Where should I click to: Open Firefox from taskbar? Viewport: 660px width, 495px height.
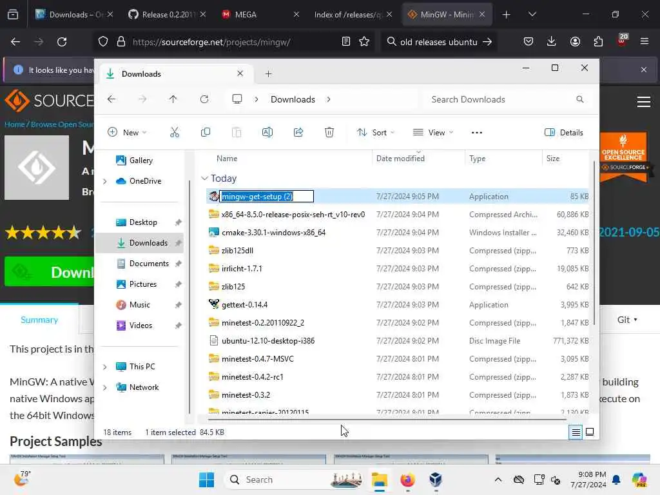[x=407, y=480]
